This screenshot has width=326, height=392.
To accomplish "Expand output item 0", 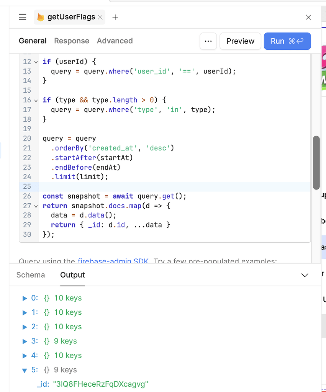I will 25,298.
